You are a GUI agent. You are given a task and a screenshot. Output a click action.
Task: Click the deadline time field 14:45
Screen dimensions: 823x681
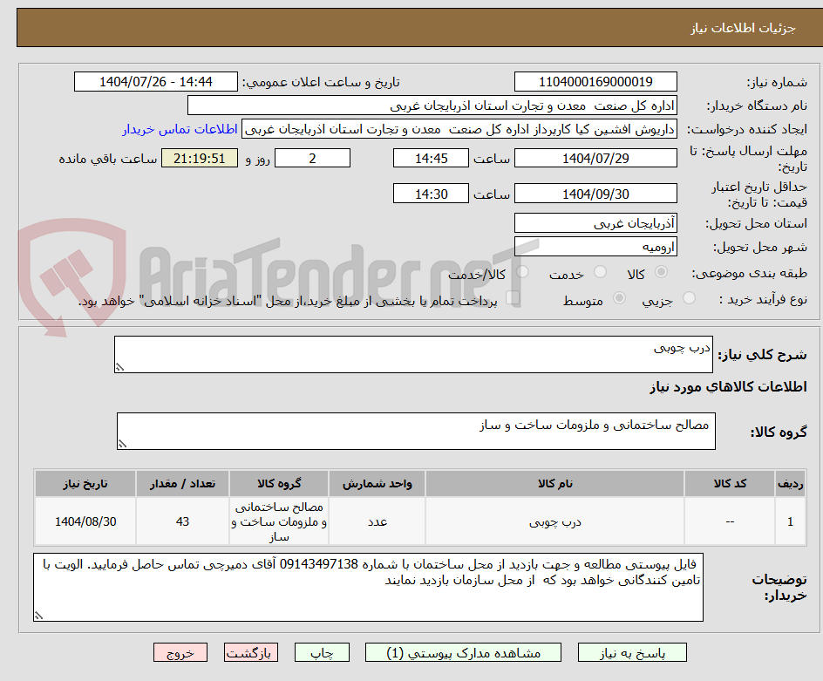click(431, 158)
